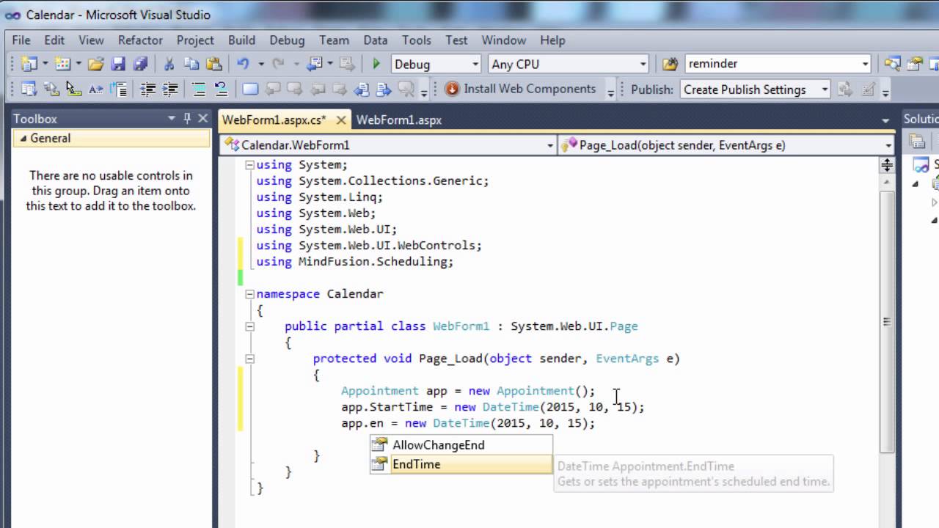This screenshot has width=939, height=528.
Task: Open the active documents list dropdown arrow
Action: pyautogui.click(x=886, y=120)
